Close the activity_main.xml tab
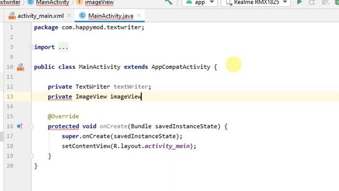339x191 pixels. point(69,15)
